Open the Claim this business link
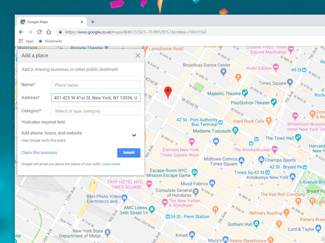 click(39, 153)
